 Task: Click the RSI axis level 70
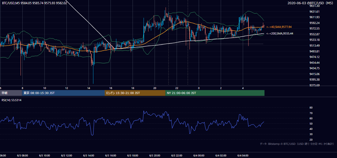click(x=311, y=113)
